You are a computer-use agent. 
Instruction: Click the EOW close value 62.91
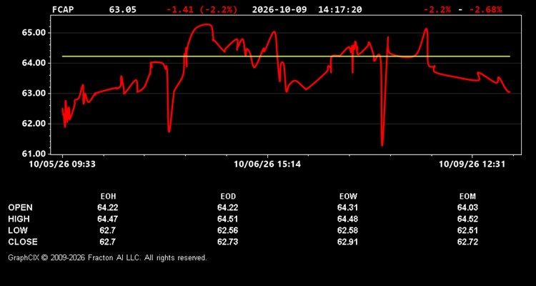pos(347,242)
